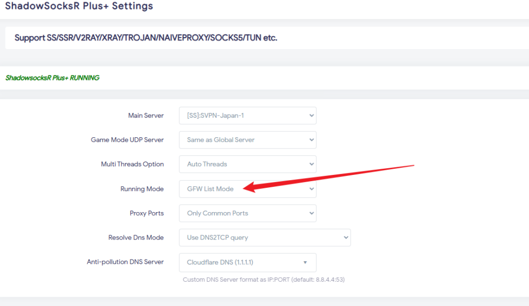Image resolution: width=529 pixels, height=306 pixels.
Task: Click the ShadowSocksR Plus+ Settings heading
Action: [79, 7]
